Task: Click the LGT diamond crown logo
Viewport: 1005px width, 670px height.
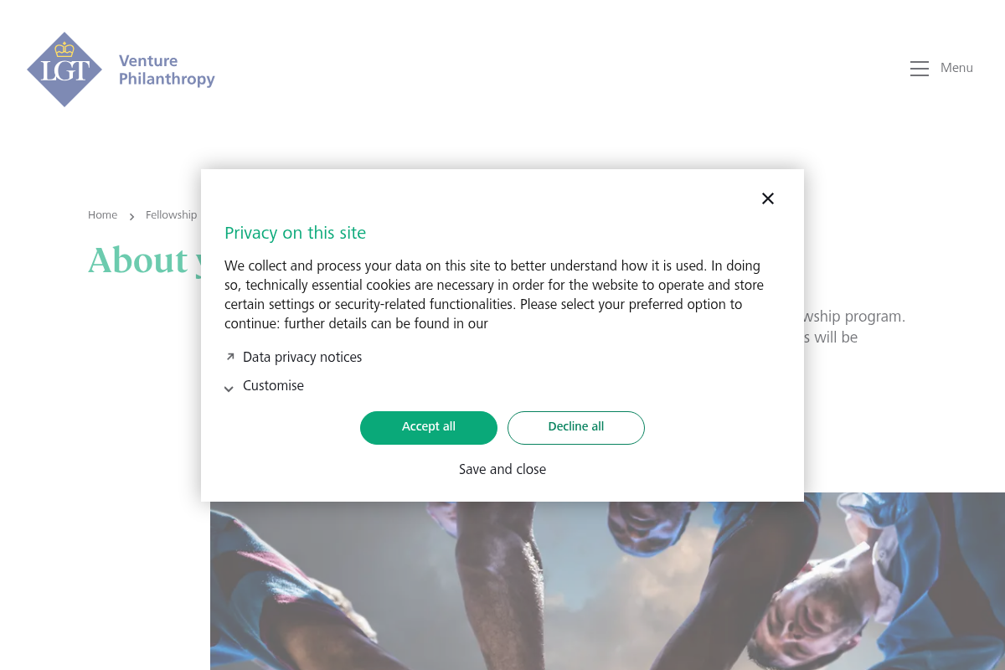Action: (64, 70)
